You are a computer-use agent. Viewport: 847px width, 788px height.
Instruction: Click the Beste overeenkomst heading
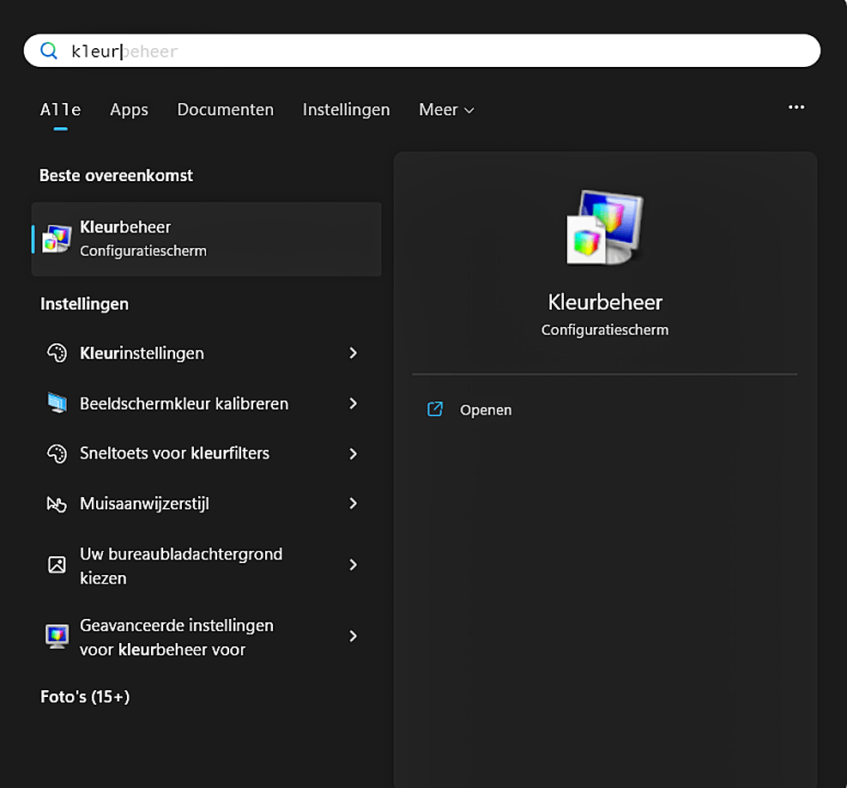click(x=116, y=176)
